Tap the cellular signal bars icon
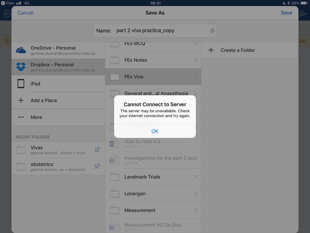This screenshot has height=233, width=310. [x=19, y=3]
